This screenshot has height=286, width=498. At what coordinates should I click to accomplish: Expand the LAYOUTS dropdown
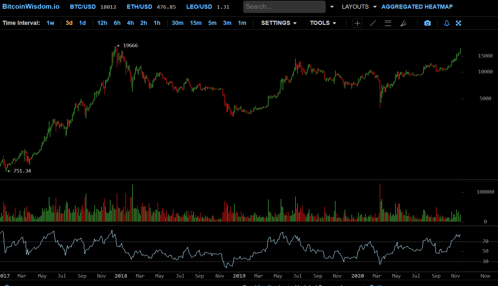coord(359,7)
